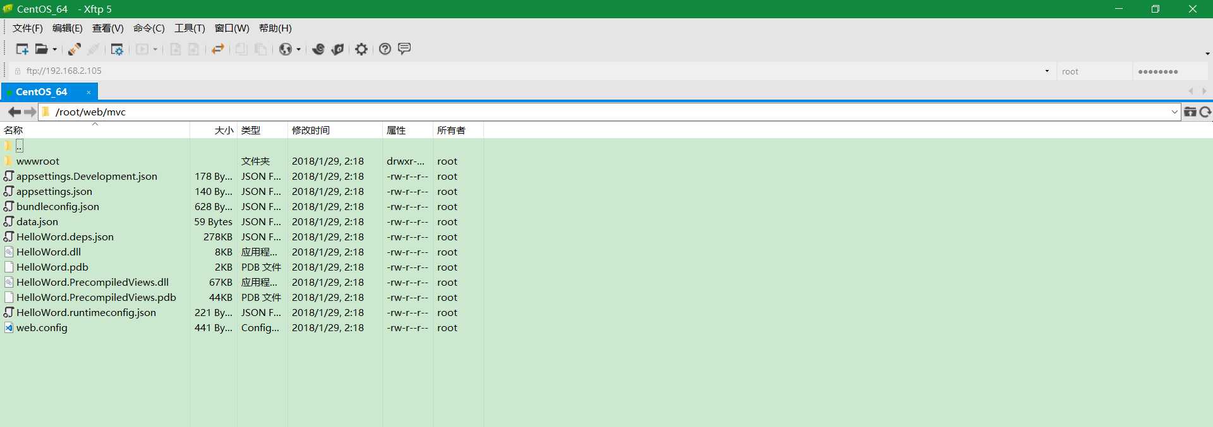The image size is (1213, 427).
Task: Launch Xshell from the toolbar icon
Action: 318,49
